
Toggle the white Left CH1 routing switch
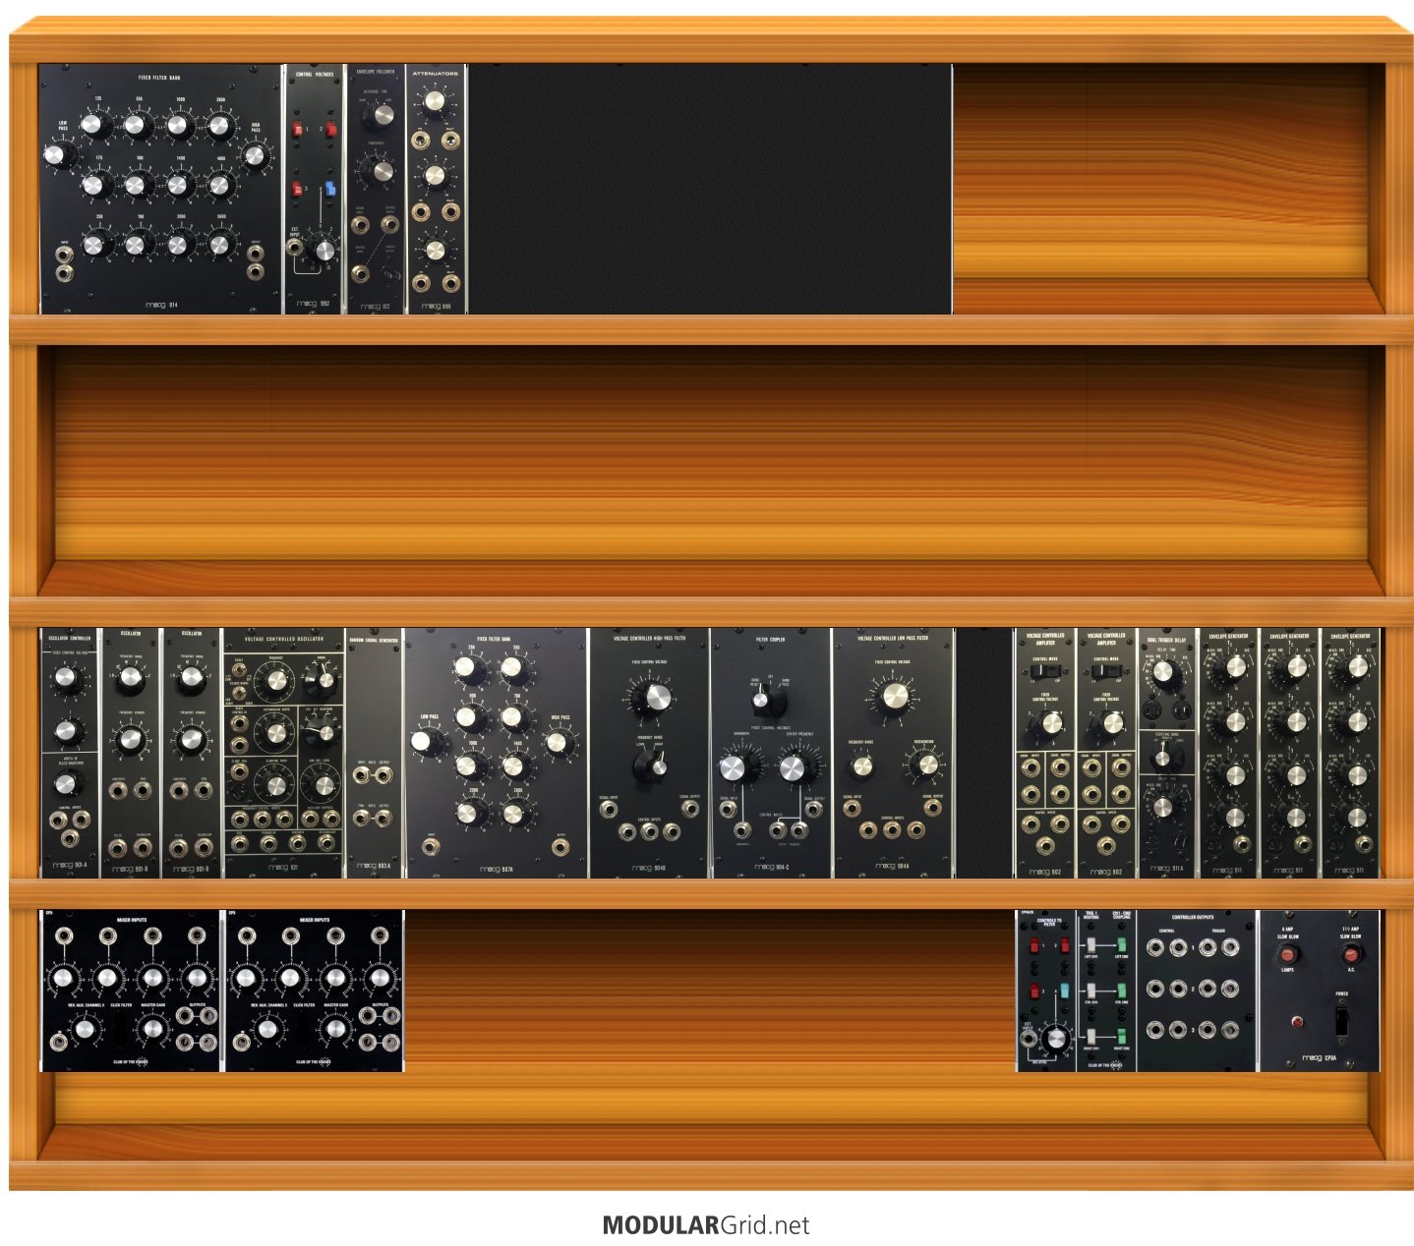1090,944
